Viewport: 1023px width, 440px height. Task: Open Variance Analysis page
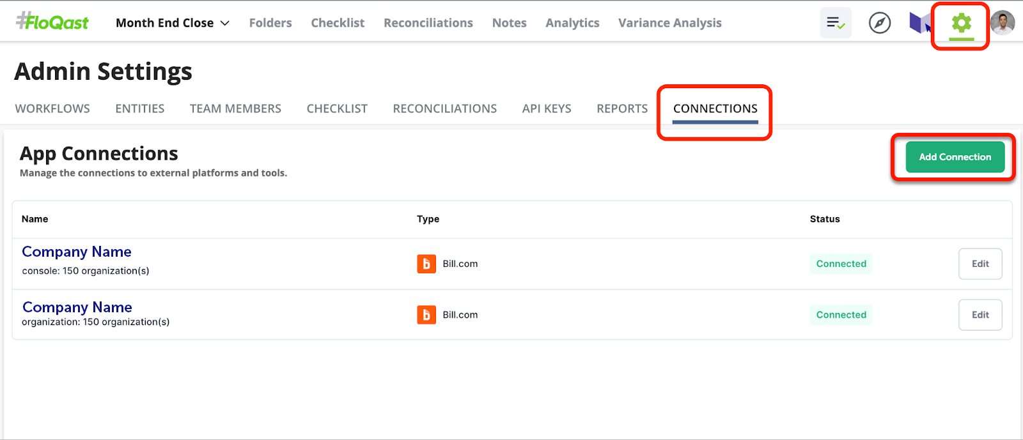pos(670,23)
